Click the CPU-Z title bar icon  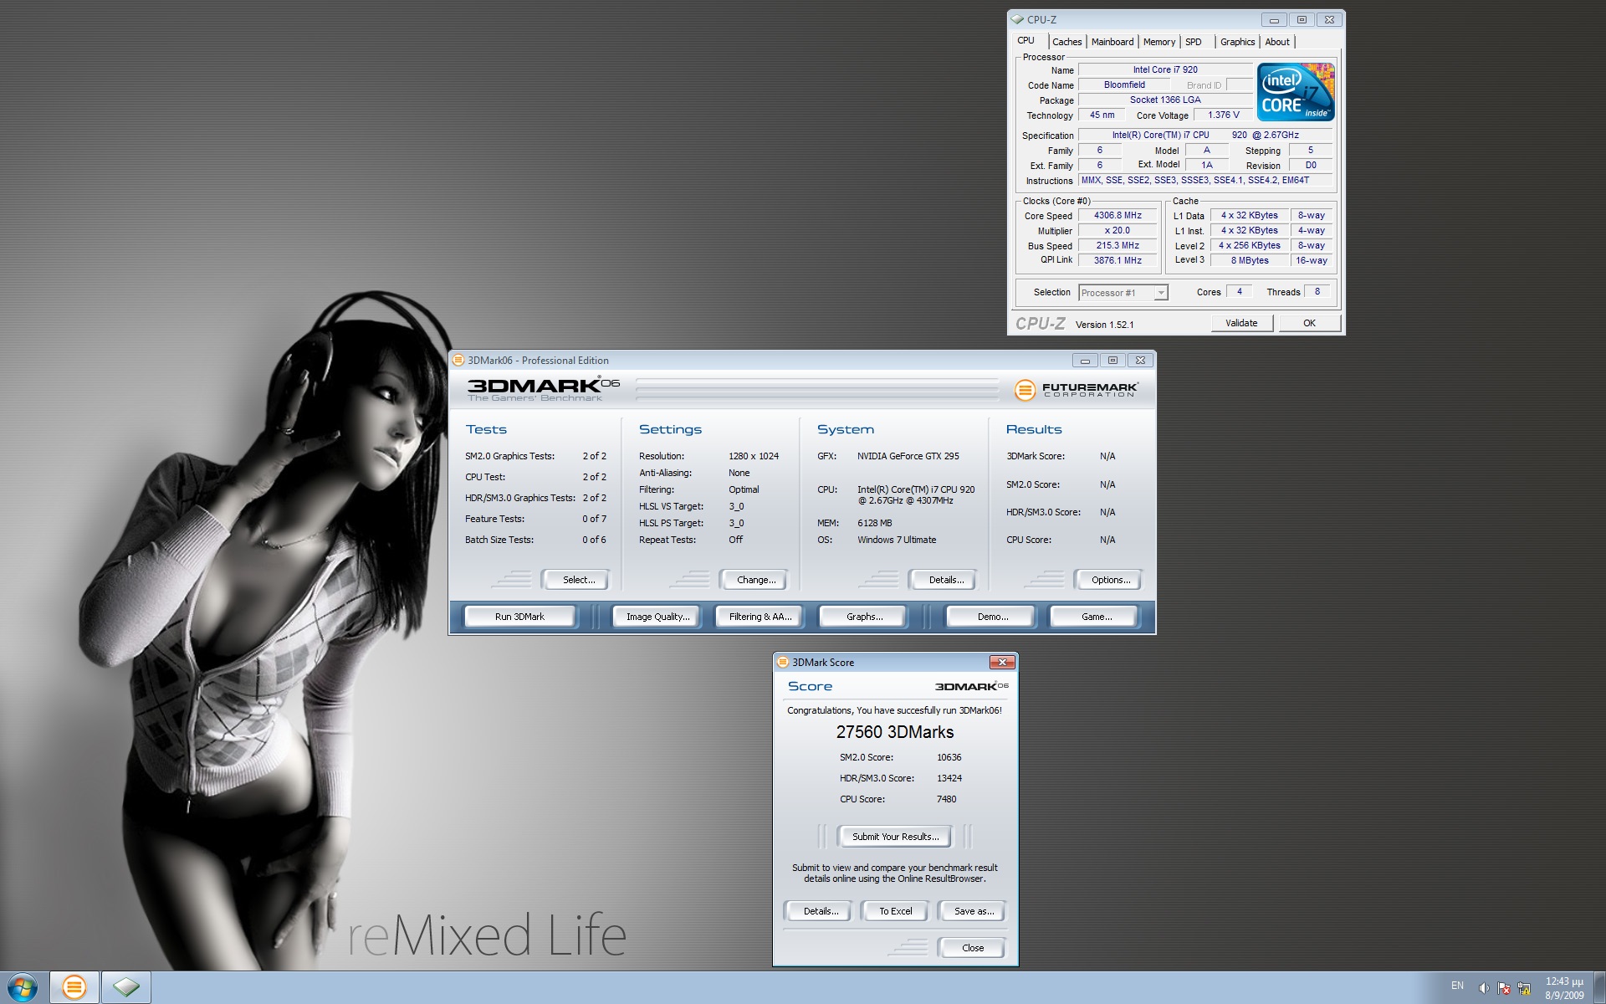click(x=1017, y=19)
